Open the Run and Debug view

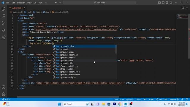(4, 30)
